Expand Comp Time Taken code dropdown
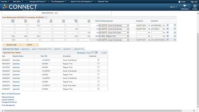This screenshot has width=199, height=112. tap(114, 33)
